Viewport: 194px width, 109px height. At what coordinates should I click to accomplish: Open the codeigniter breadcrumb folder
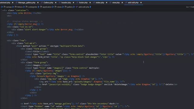[x=33, y=7]
